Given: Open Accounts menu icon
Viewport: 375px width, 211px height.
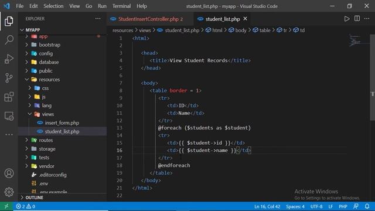Looking at the screenshot, I should pyautogui.click(x=9, y=173).
